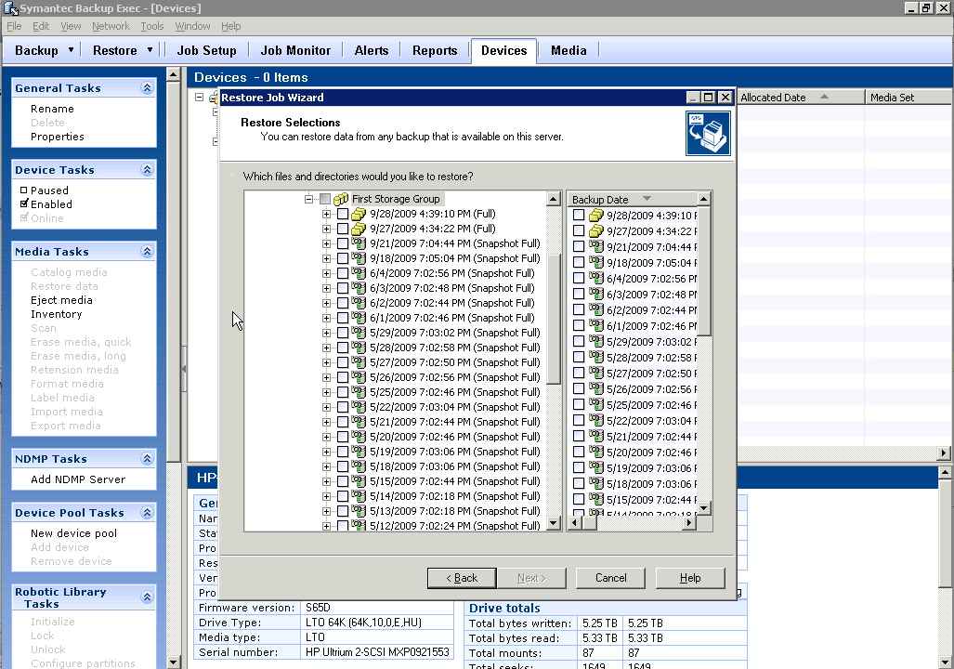Click the snapshot icon for 9/21/2009 in Backup Date list
Image resolution: width=954 pixels, height=669 pixels.
tap(596, 246)
